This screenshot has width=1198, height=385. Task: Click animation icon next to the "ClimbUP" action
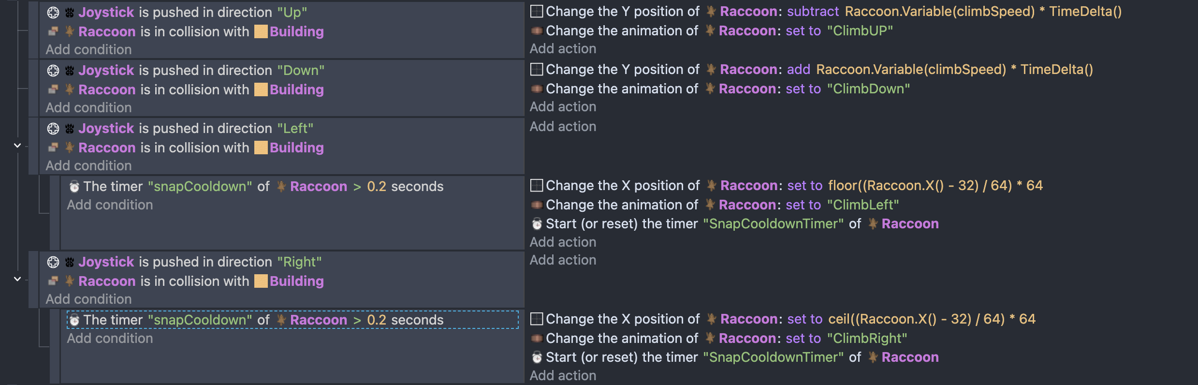[537, 31]
